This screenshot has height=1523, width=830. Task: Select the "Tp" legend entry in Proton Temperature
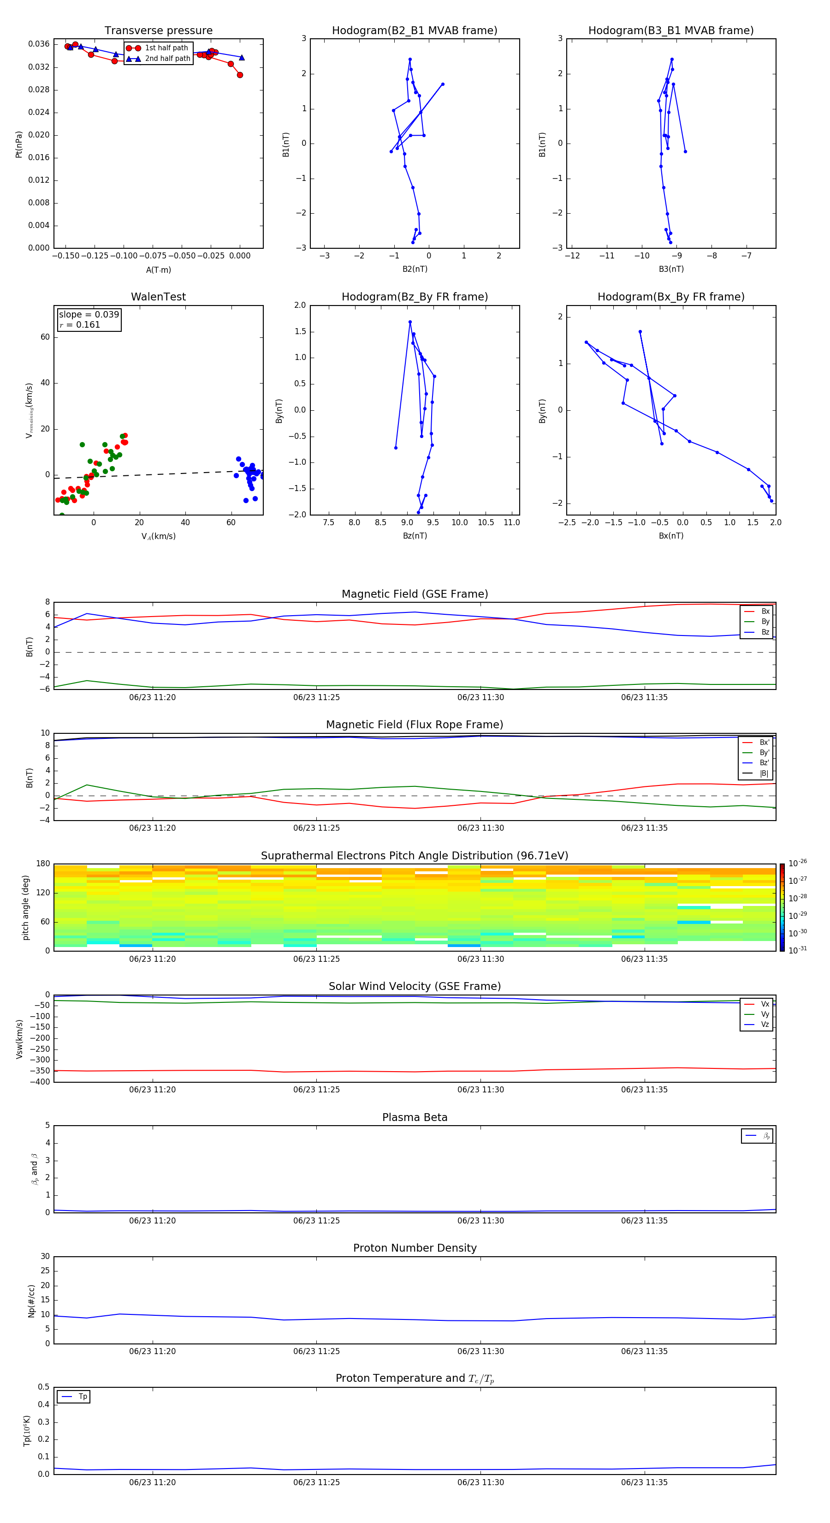[x=74, y=1397]
